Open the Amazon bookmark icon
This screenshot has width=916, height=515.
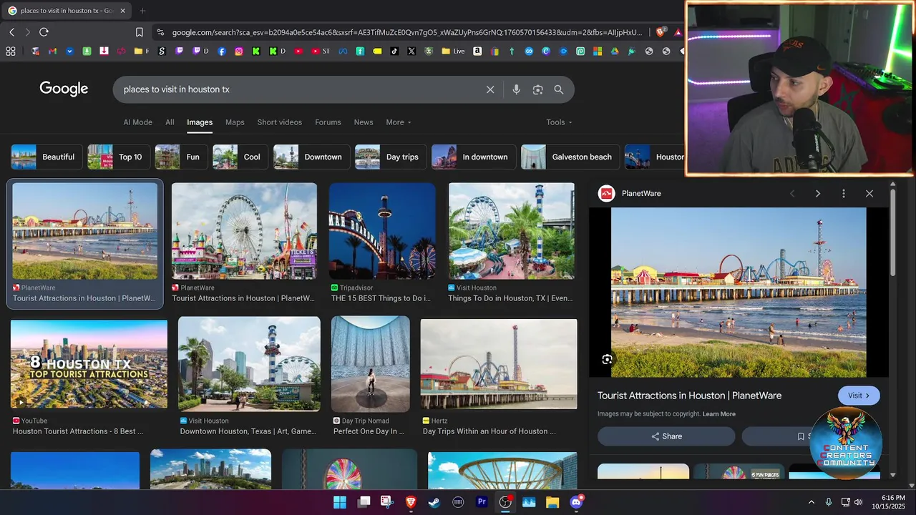477,51
